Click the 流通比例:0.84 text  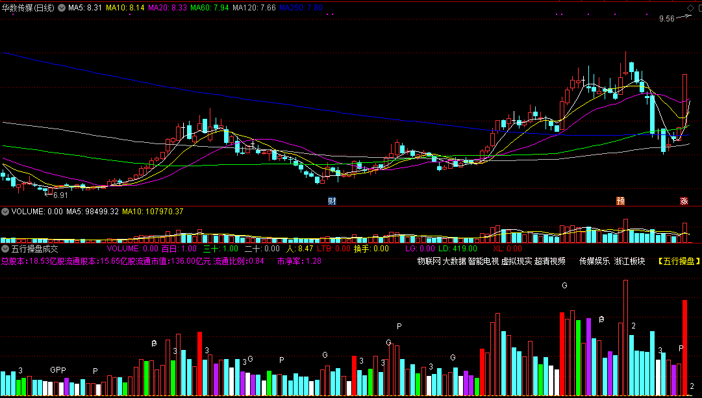coord(238,261)
